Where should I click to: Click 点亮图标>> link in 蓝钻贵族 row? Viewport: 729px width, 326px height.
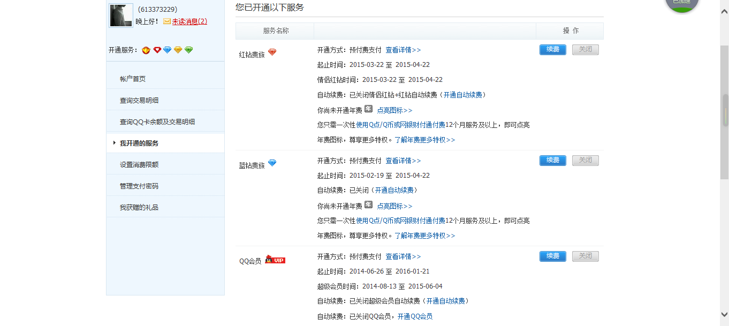click(x=394, y=206)
